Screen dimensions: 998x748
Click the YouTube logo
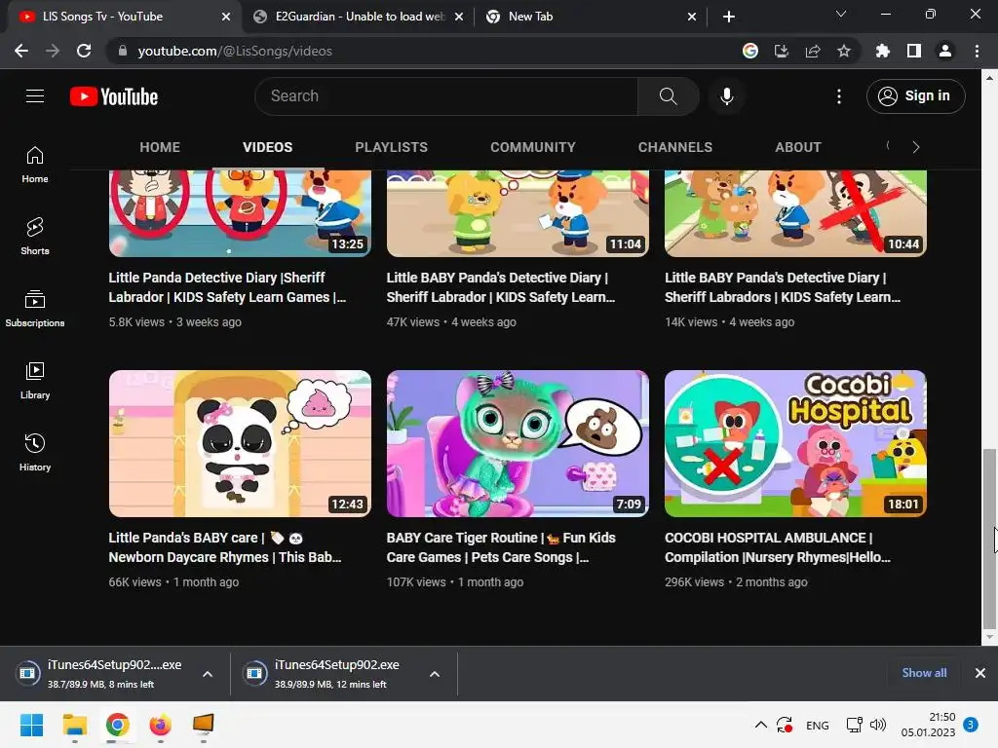pyautogui.click(x=114, y=96)
